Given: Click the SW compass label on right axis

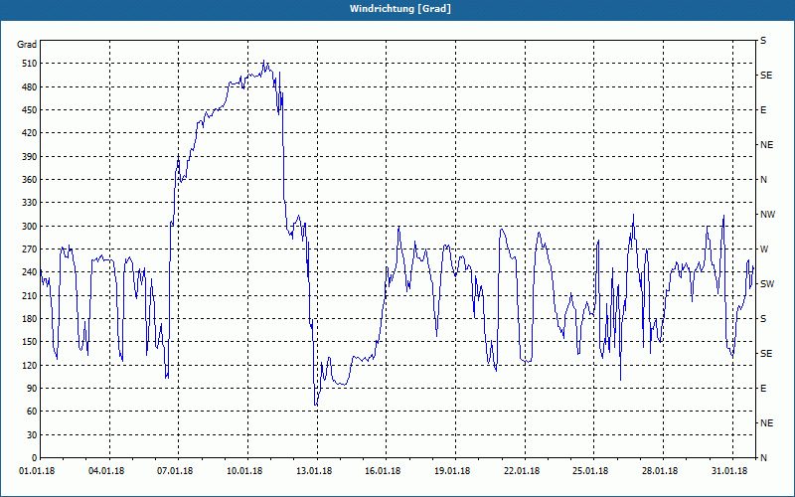Looking at the screenshot, I should pyautogui.click(x=767, y=284).
